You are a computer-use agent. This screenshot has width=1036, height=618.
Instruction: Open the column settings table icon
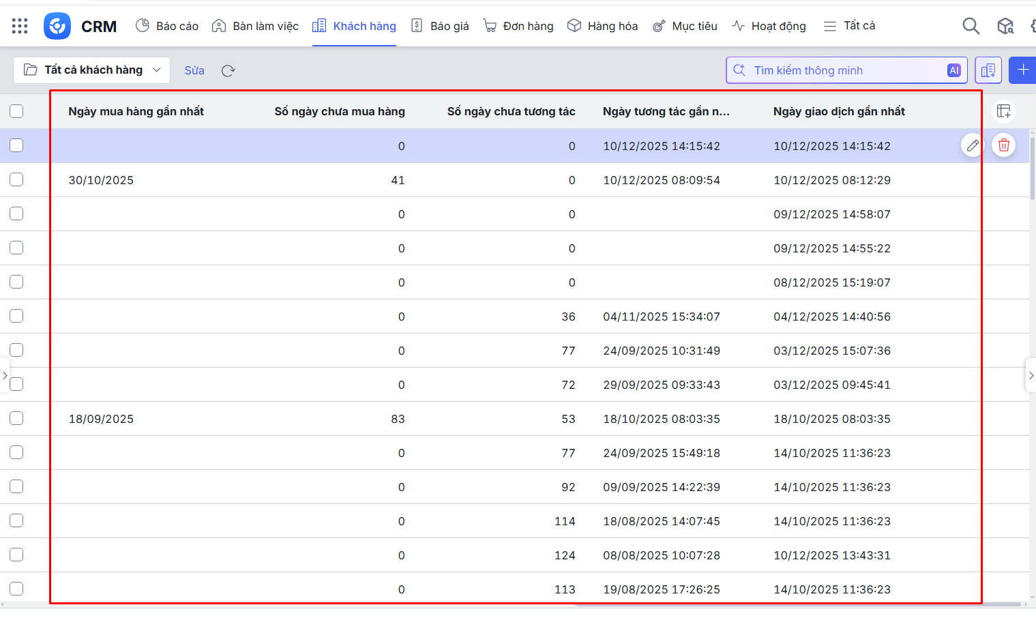click(x=1003, y=111)
